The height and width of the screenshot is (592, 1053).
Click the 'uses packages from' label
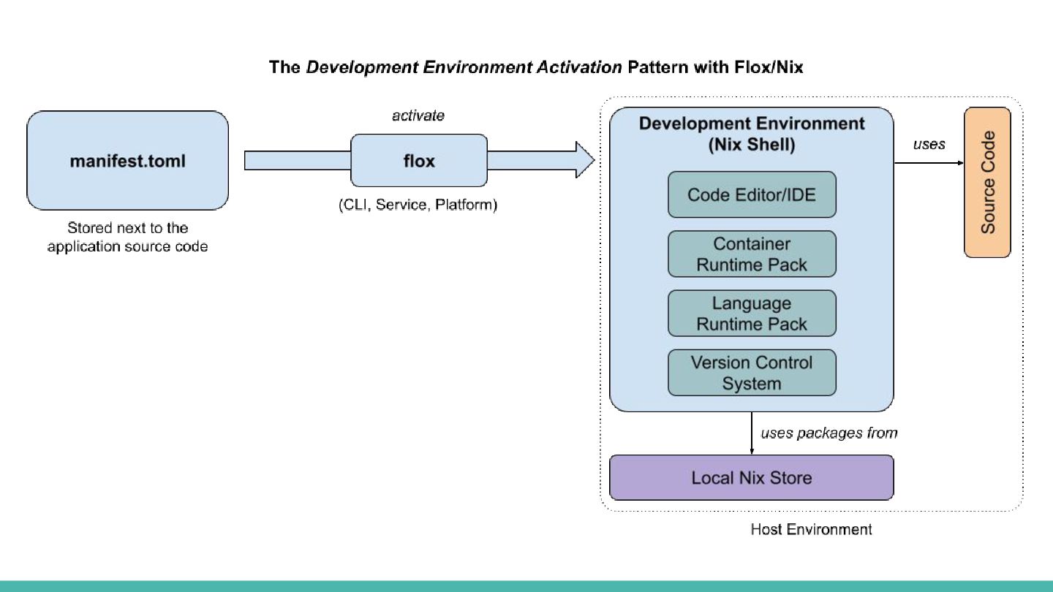click(x=829, y=433)
